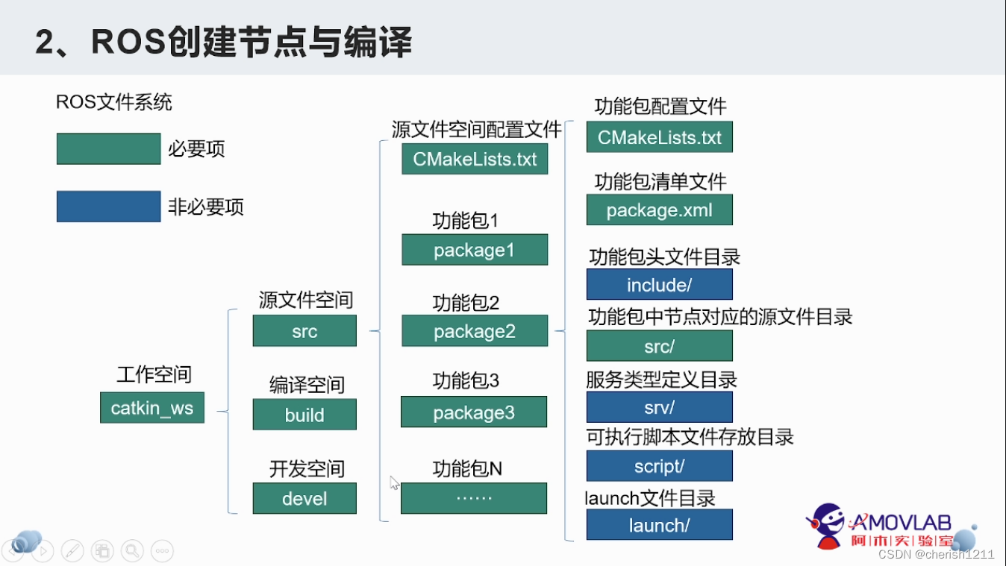
Task: Open the ellipsis more-options icon
Action: click(x=162, y=550)
